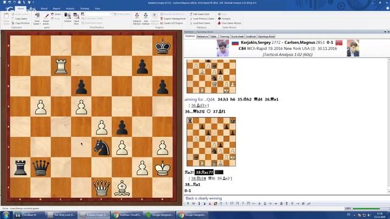Click Copy Position in Clipboard group
Viewport: 390px width, 219px height.
coord(21,23)
